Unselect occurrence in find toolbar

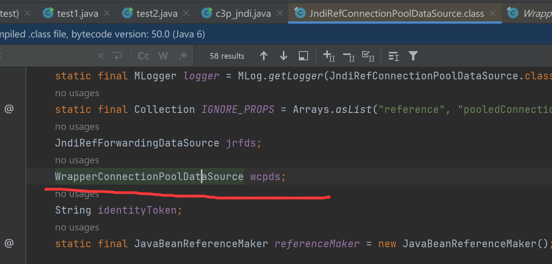(348, 56)
